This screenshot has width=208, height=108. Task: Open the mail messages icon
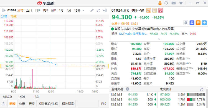[x=174, y=3]
